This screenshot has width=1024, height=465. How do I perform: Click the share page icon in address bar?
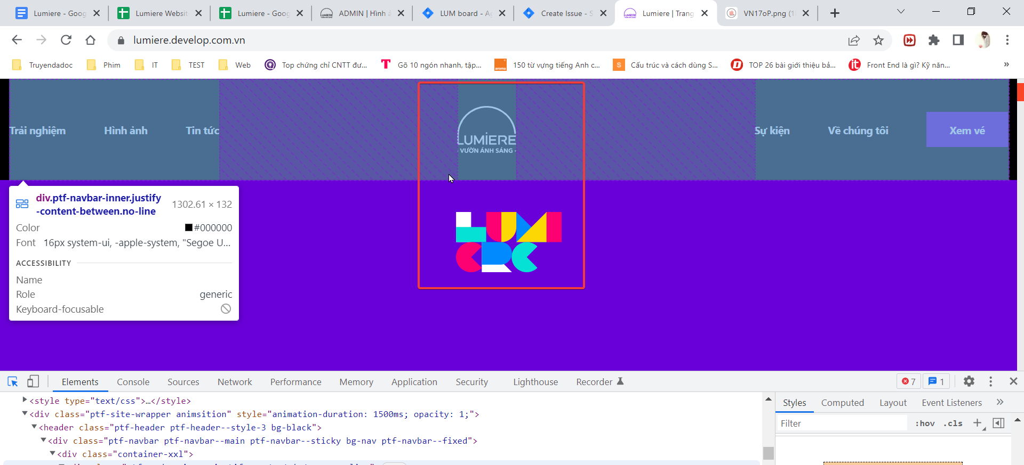point(854,40)
